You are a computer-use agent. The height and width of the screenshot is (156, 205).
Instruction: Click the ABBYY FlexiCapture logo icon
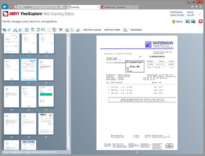6,14
